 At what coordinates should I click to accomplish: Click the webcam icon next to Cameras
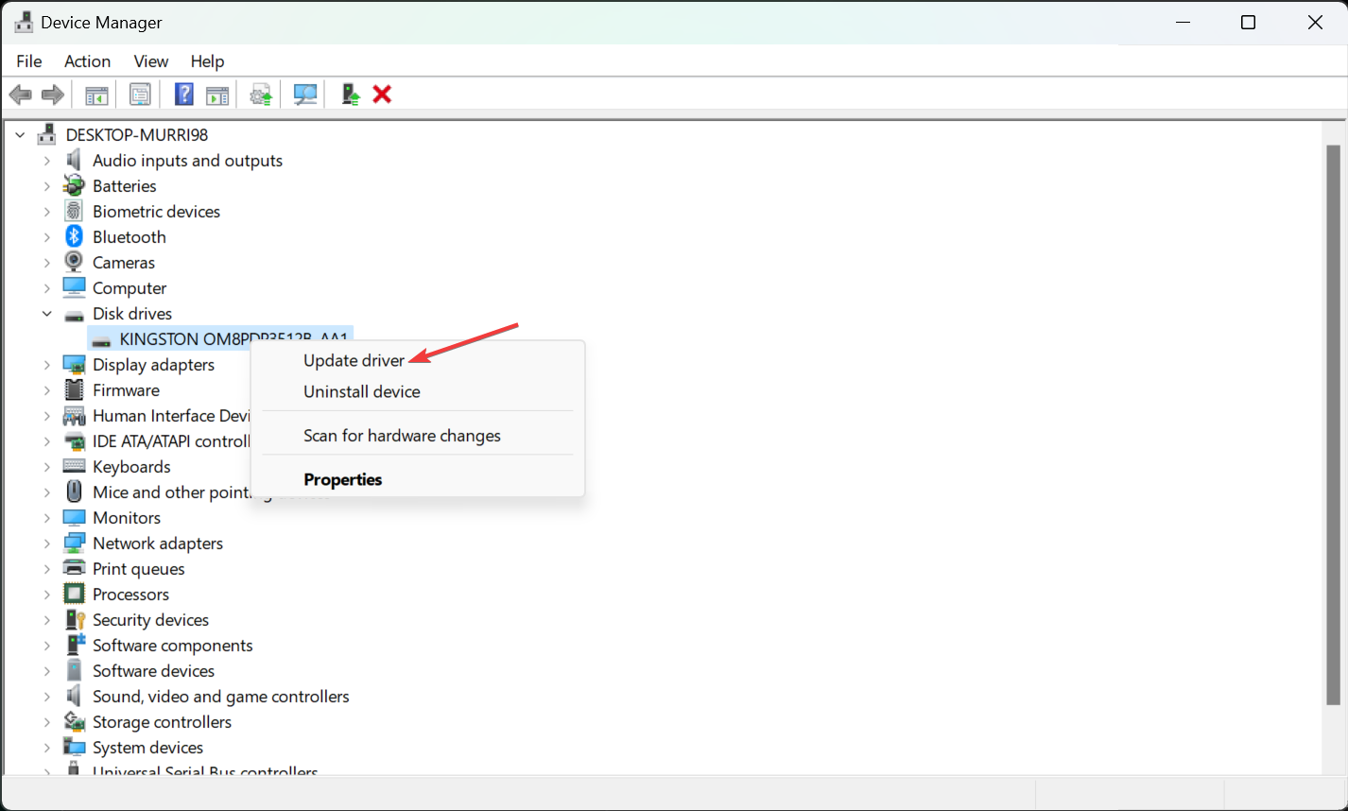[x=74, y=262]
